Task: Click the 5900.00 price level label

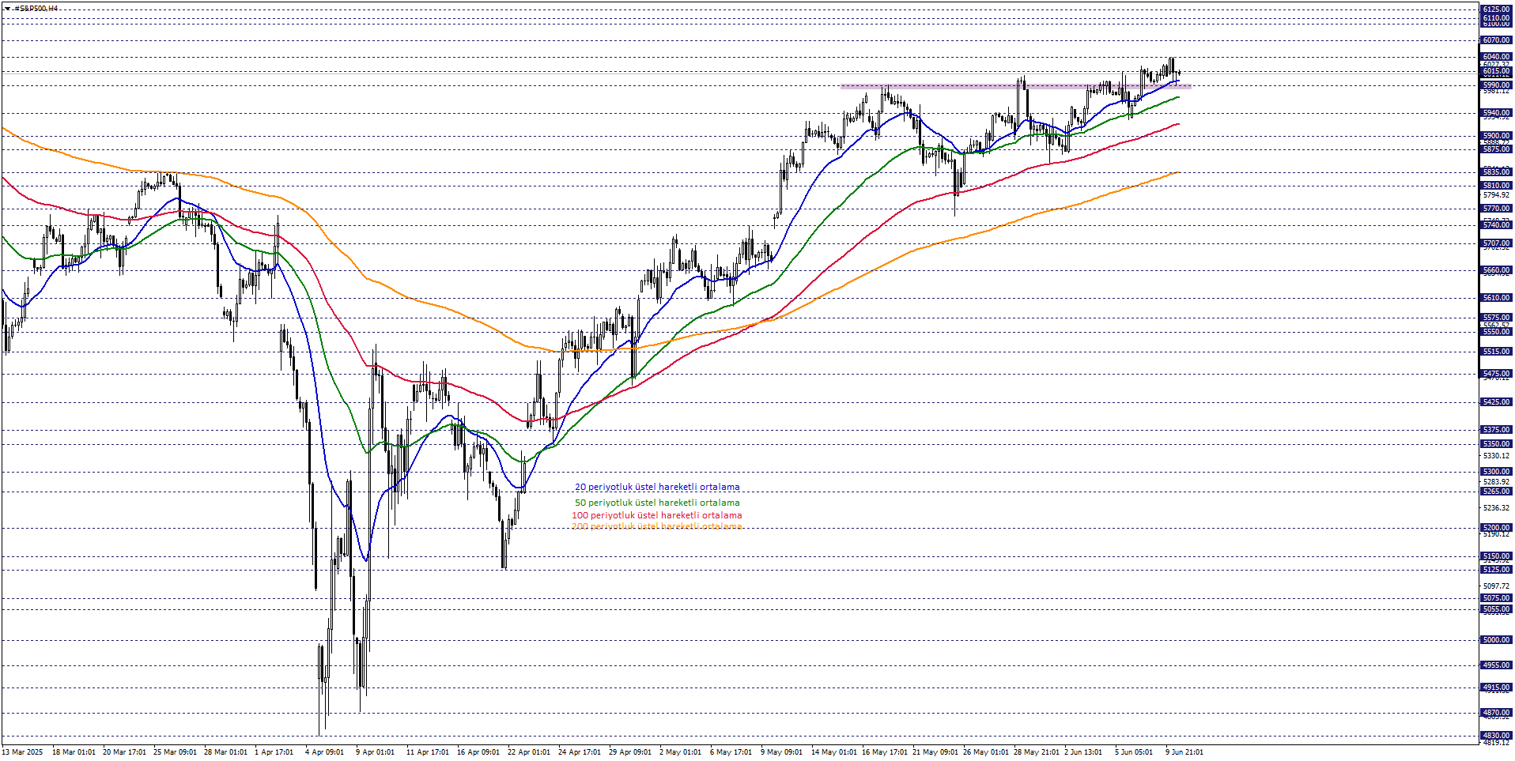Action: pos(1496,136)
